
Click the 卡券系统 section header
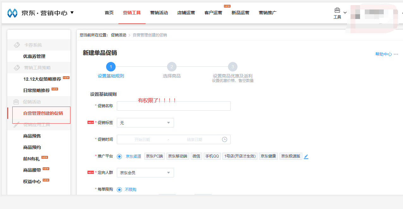39,45
